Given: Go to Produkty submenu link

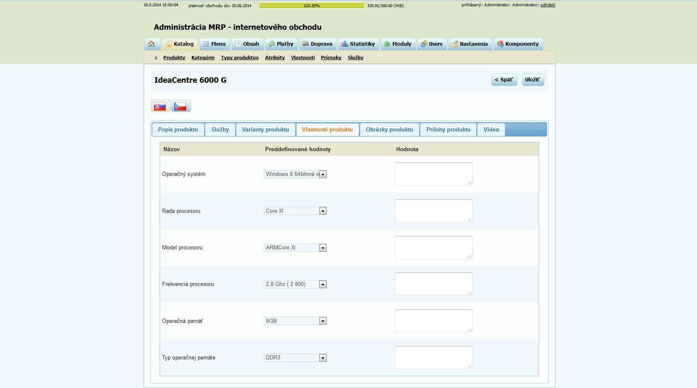Looking at the screenshot, I should coord(174,58).
